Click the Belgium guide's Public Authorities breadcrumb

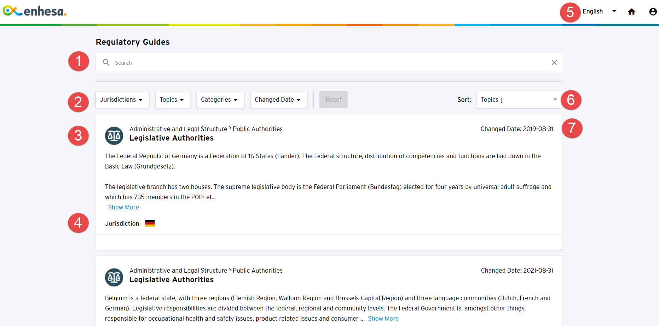pos(258,271)
